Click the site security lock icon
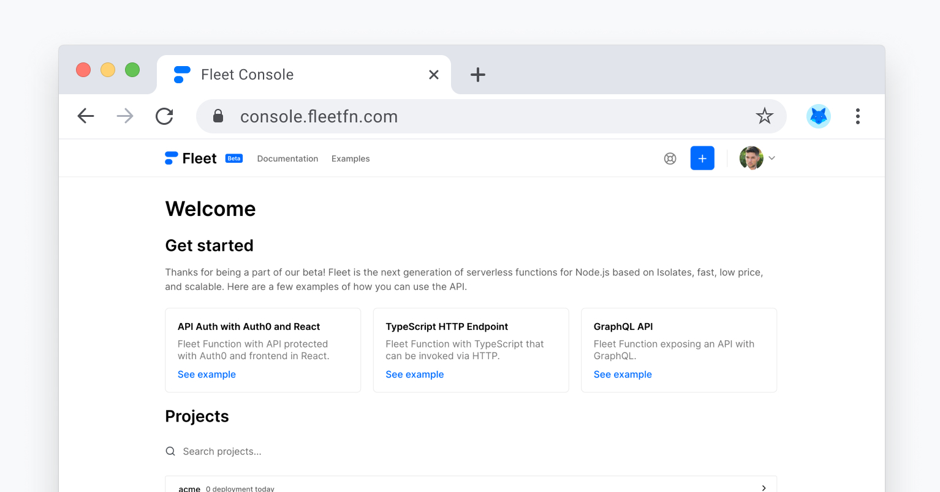Viewport: 940px width, 492px height. click(218, 116)
